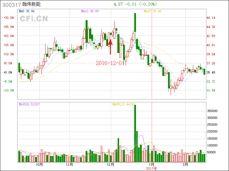The image size is (229, 171).
Task: Click the tallest green volume bar
Action: (x=135, y=134)
